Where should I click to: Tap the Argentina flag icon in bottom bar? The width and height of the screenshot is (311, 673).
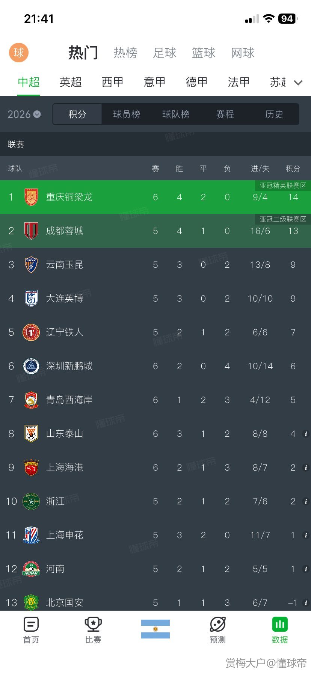[x=155, y=629]
